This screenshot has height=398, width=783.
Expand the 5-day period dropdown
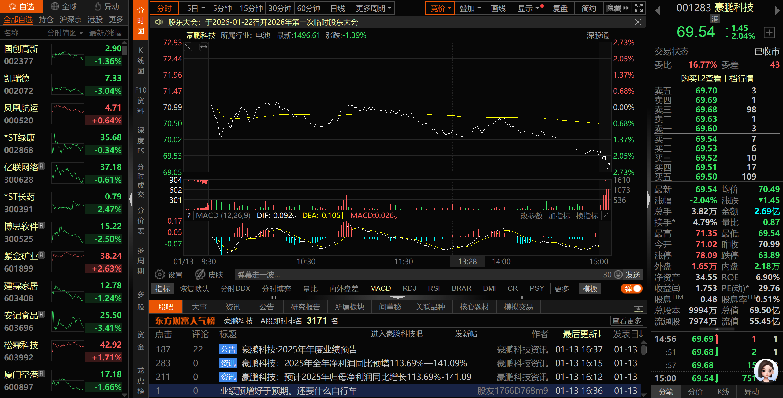coord(203,8)
